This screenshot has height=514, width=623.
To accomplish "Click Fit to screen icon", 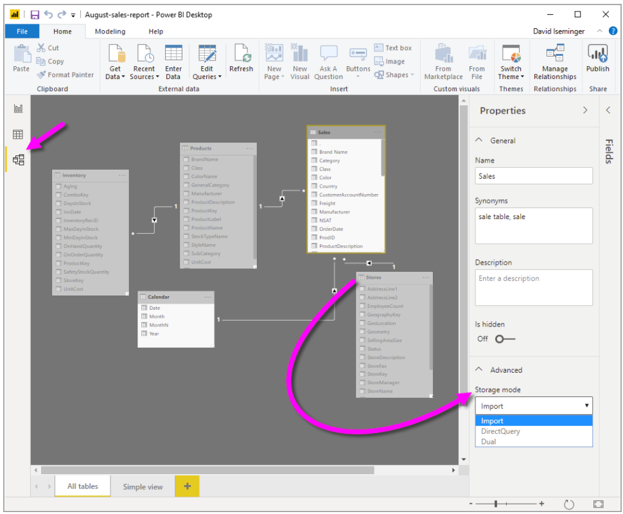I will [599, 504].
